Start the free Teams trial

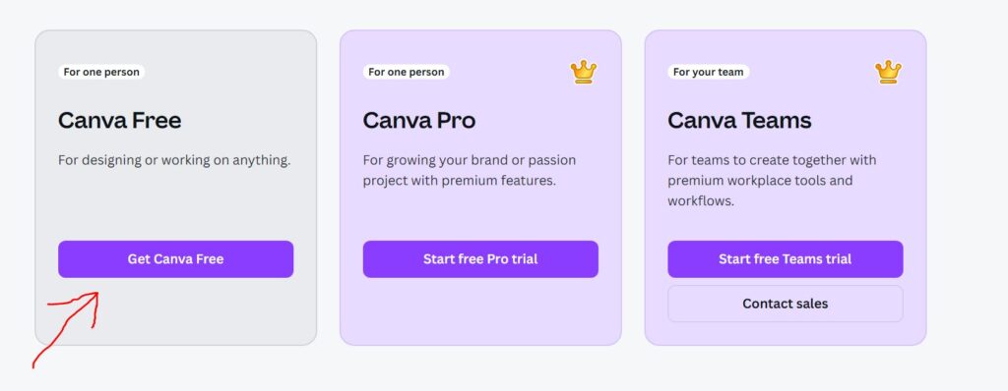click(x=785, y=259)
